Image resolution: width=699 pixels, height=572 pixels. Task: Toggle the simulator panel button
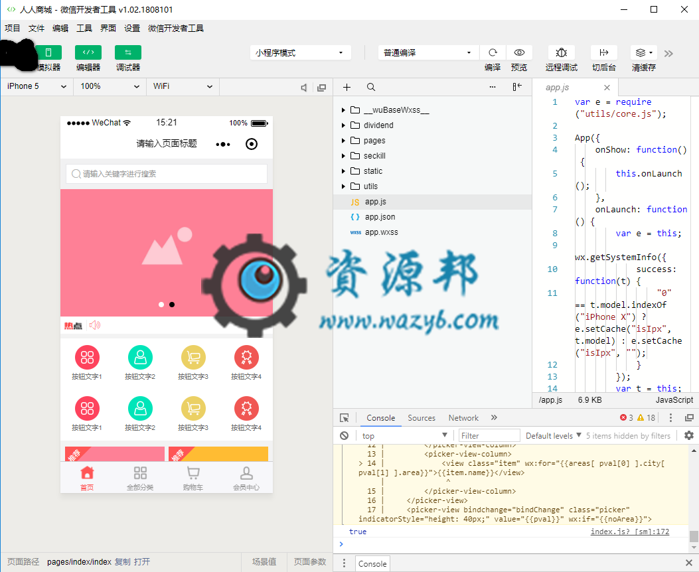(x=48, y=52)
